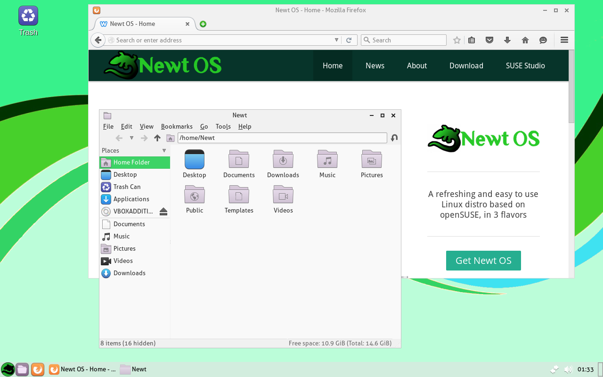The width and height of the screenshot is (603, 377).
Task: Open Desktop folder icon in file view
Action: point(195,159)
